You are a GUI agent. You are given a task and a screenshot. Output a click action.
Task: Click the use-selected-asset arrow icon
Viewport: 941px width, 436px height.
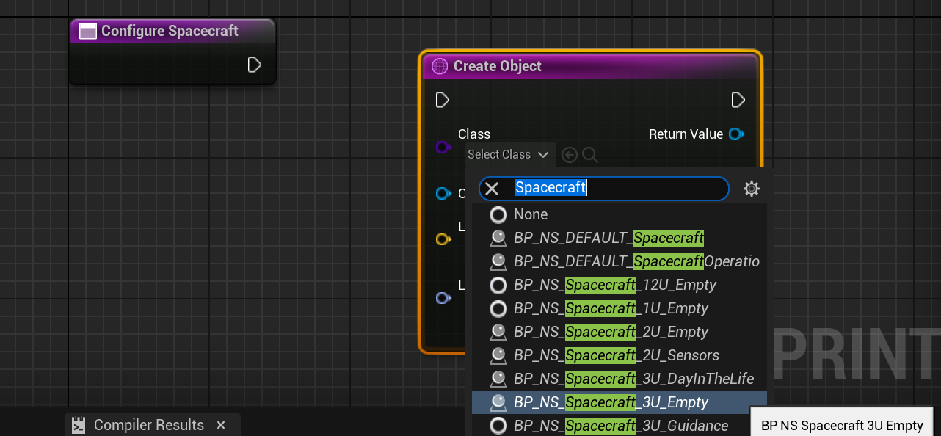point(569,155)
